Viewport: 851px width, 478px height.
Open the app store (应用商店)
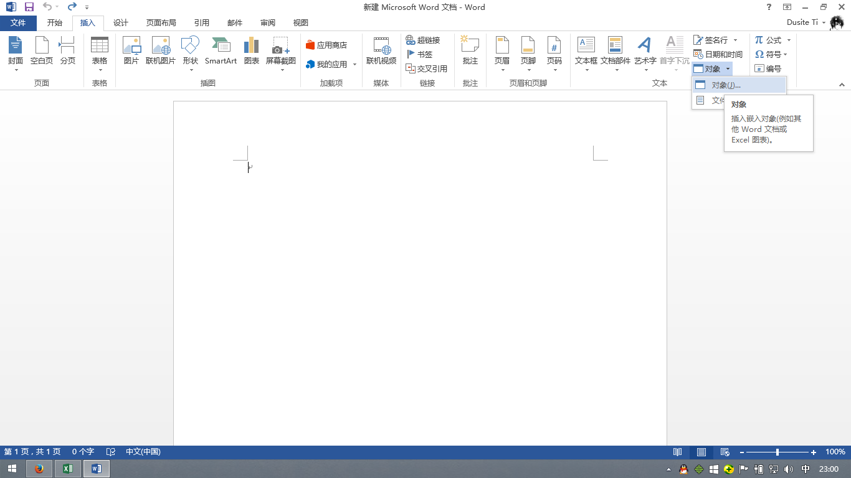point(326,45)
